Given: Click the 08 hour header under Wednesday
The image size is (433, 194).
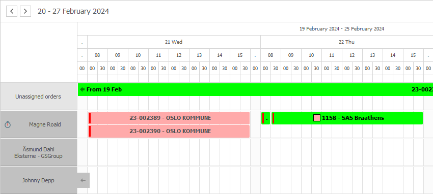Looking at the screenshot, I should [x=97, y=55].
